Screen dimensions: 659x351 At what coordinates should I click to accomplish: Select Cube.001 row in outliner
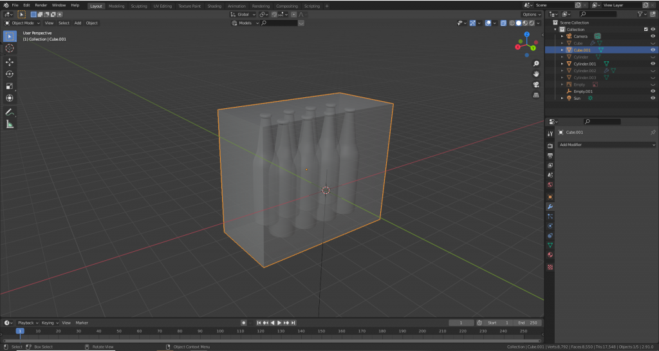[602, 50]
